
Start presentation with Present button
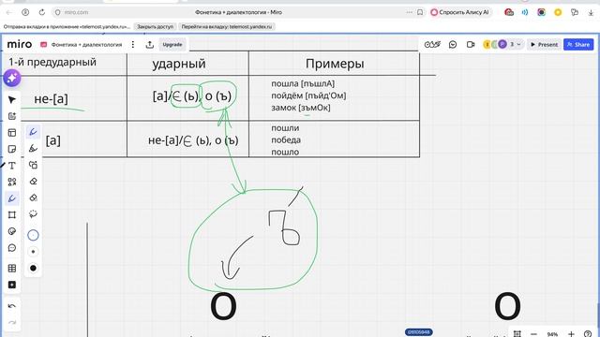544,45
